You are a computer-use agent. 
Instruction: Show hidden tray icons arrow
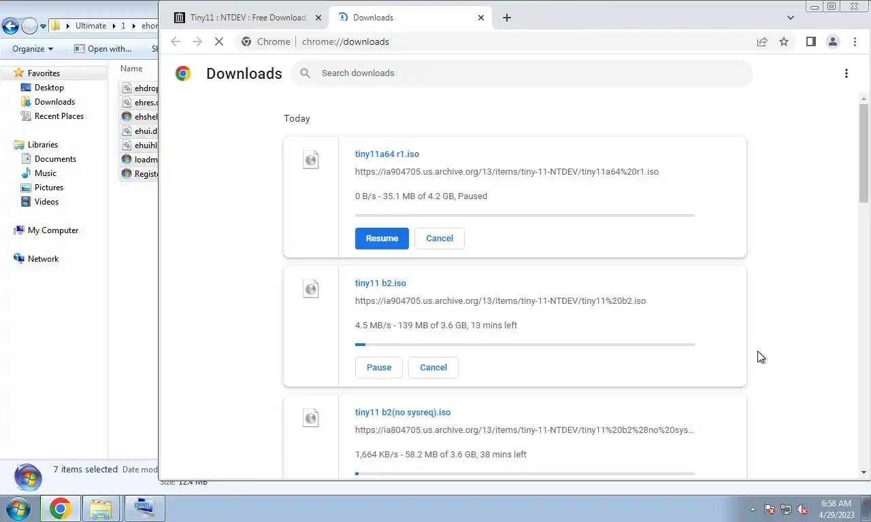tap(753, 509)
